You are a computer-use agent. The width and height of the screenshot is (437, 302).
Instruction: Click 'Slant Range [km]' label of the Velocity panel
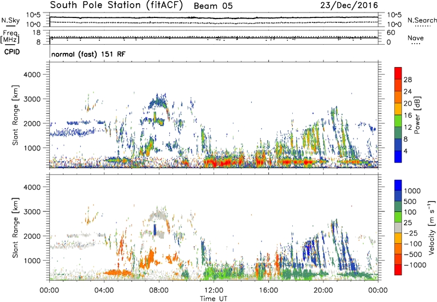point(15,227)
